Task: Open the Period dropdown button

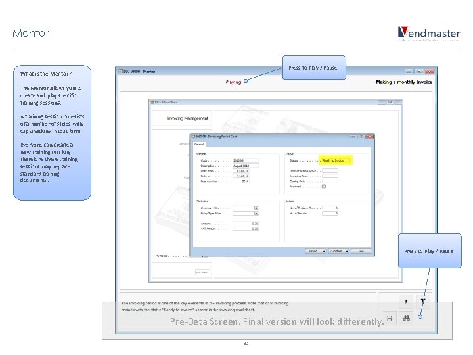Action: (316, 251)
